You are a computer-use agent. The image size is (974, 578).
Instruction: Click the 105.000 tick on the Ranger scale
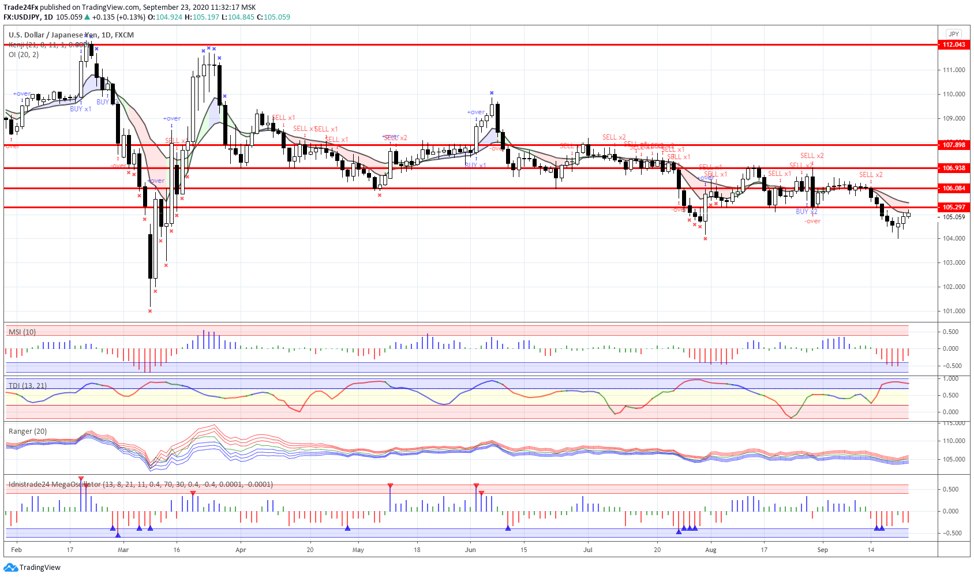coord(954,460)
